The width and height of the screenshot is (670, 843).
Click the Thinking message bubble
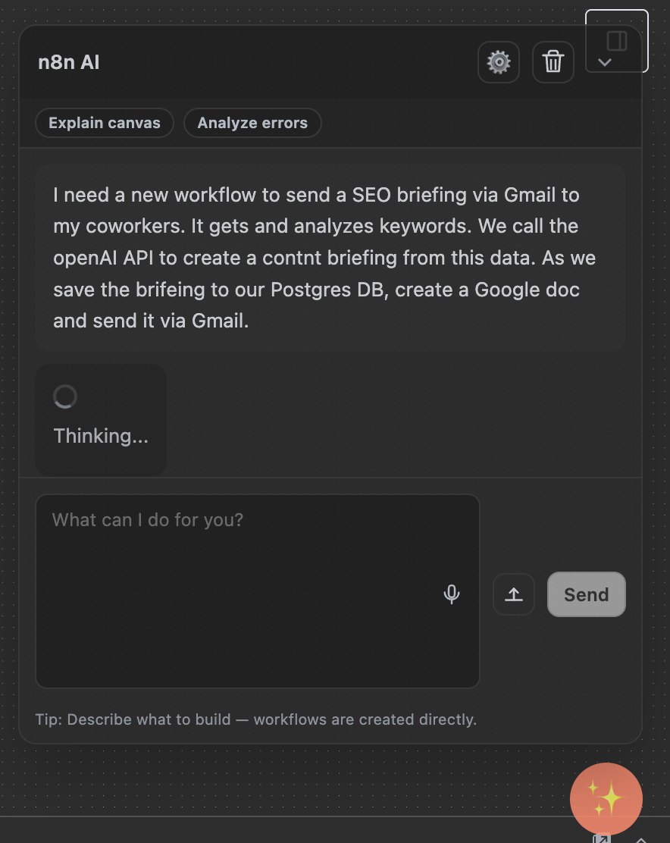point(100,420)
